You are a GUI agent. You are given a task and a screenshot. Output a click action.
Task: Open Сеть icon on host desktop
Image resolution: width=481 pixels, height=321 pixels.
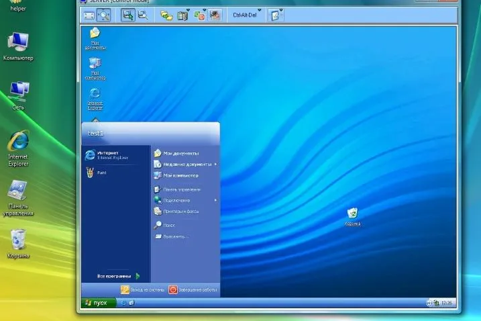click(x=18, y=96)
